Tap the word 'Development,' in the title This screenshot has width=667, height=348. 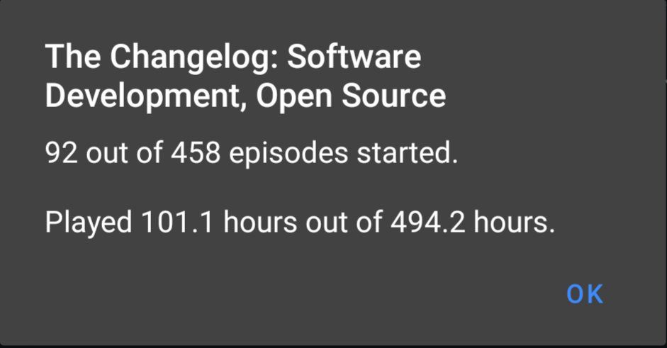pos(147,96)
